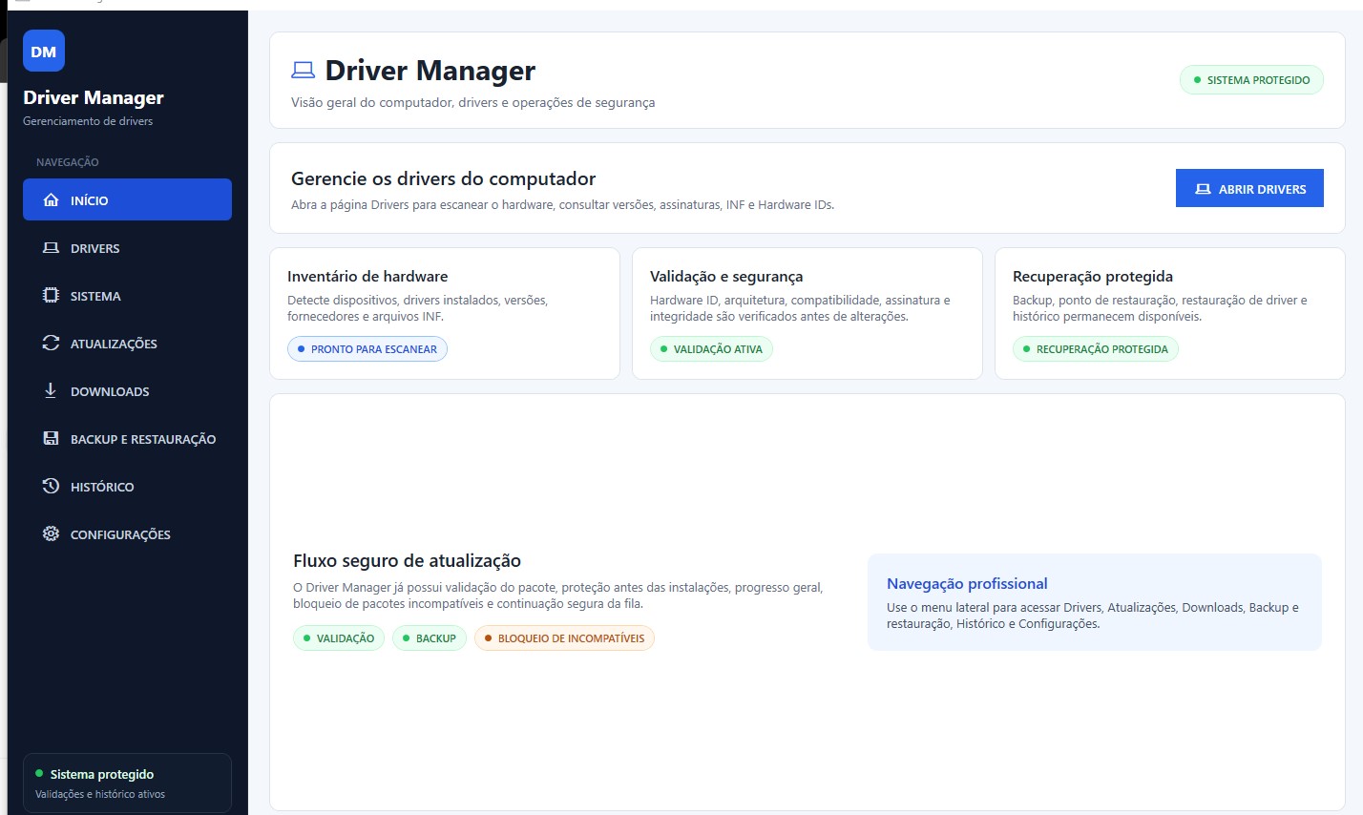
Task: Go to the Drivers page
Action: coord(127,248)
